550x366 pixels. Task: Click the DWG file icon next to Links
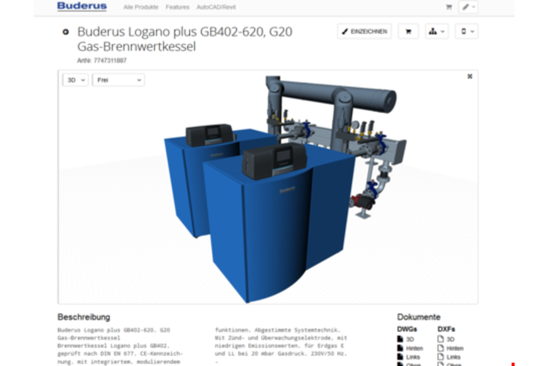(400, 357)
